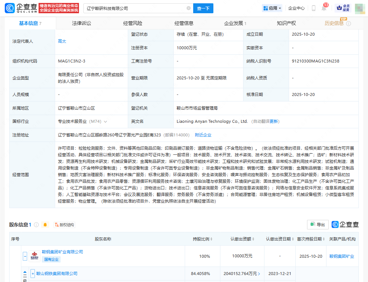Screen dimensions: 368x282
Task: Click the 查一下 search button
Action: (x=203, y=8)
